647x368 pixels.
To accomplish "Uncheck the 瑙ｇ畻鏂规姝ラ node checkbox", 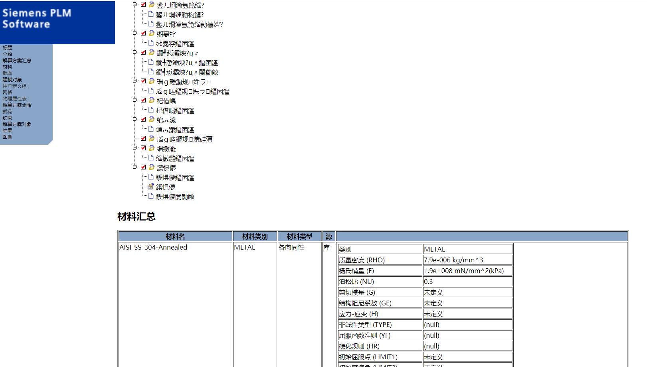I will click(x=143, y=81).
